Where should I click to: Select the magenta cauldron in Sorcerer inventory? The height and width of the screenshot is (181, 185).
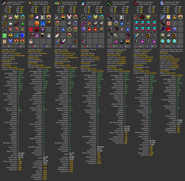(116, 41)
